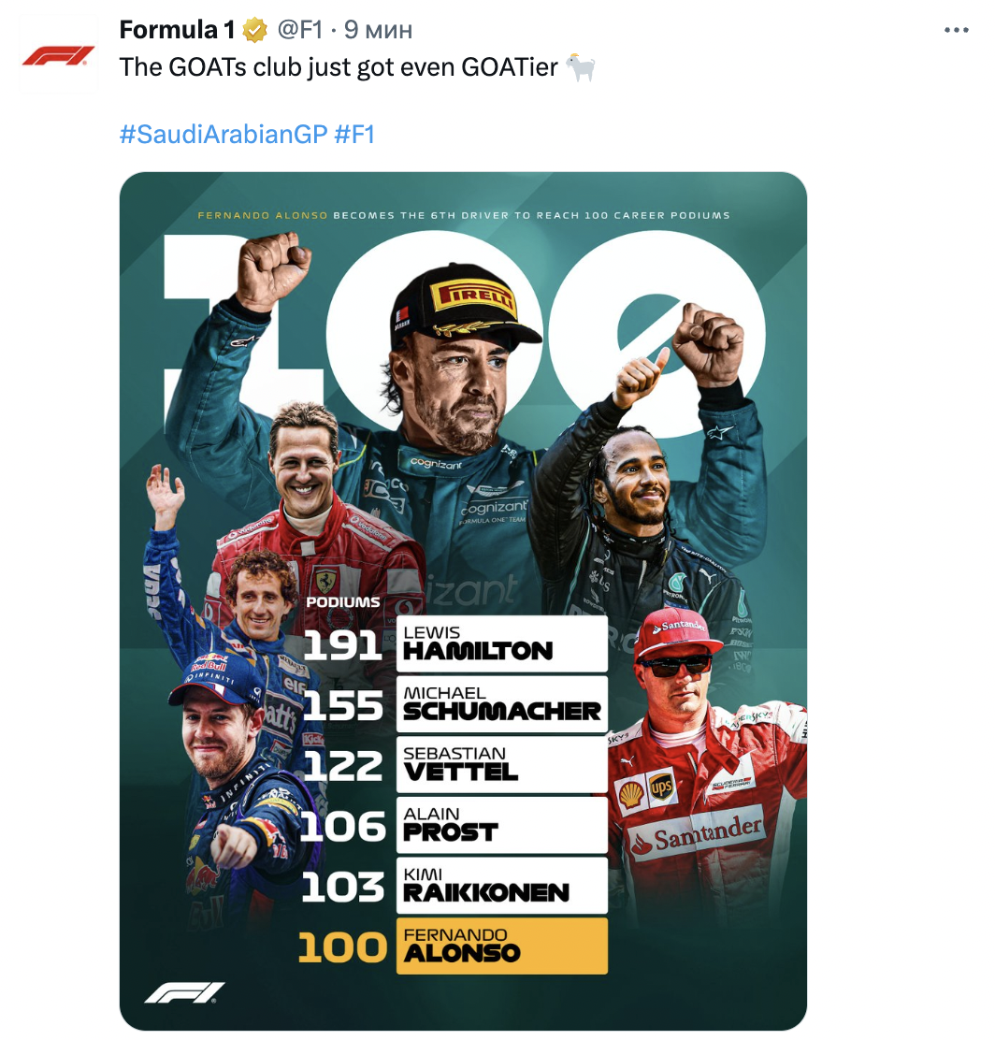Click the Michael Schumacher name label
995x1040 pixels.
(501, 703)
